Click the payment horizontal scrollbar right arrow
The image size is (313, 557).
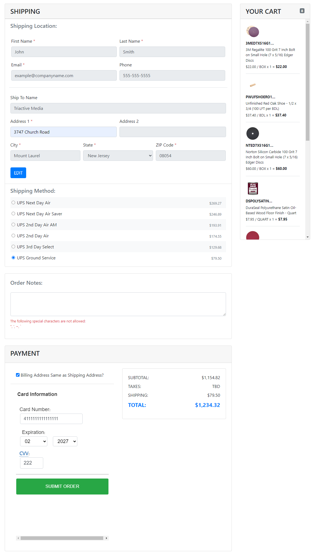point(106,538)
